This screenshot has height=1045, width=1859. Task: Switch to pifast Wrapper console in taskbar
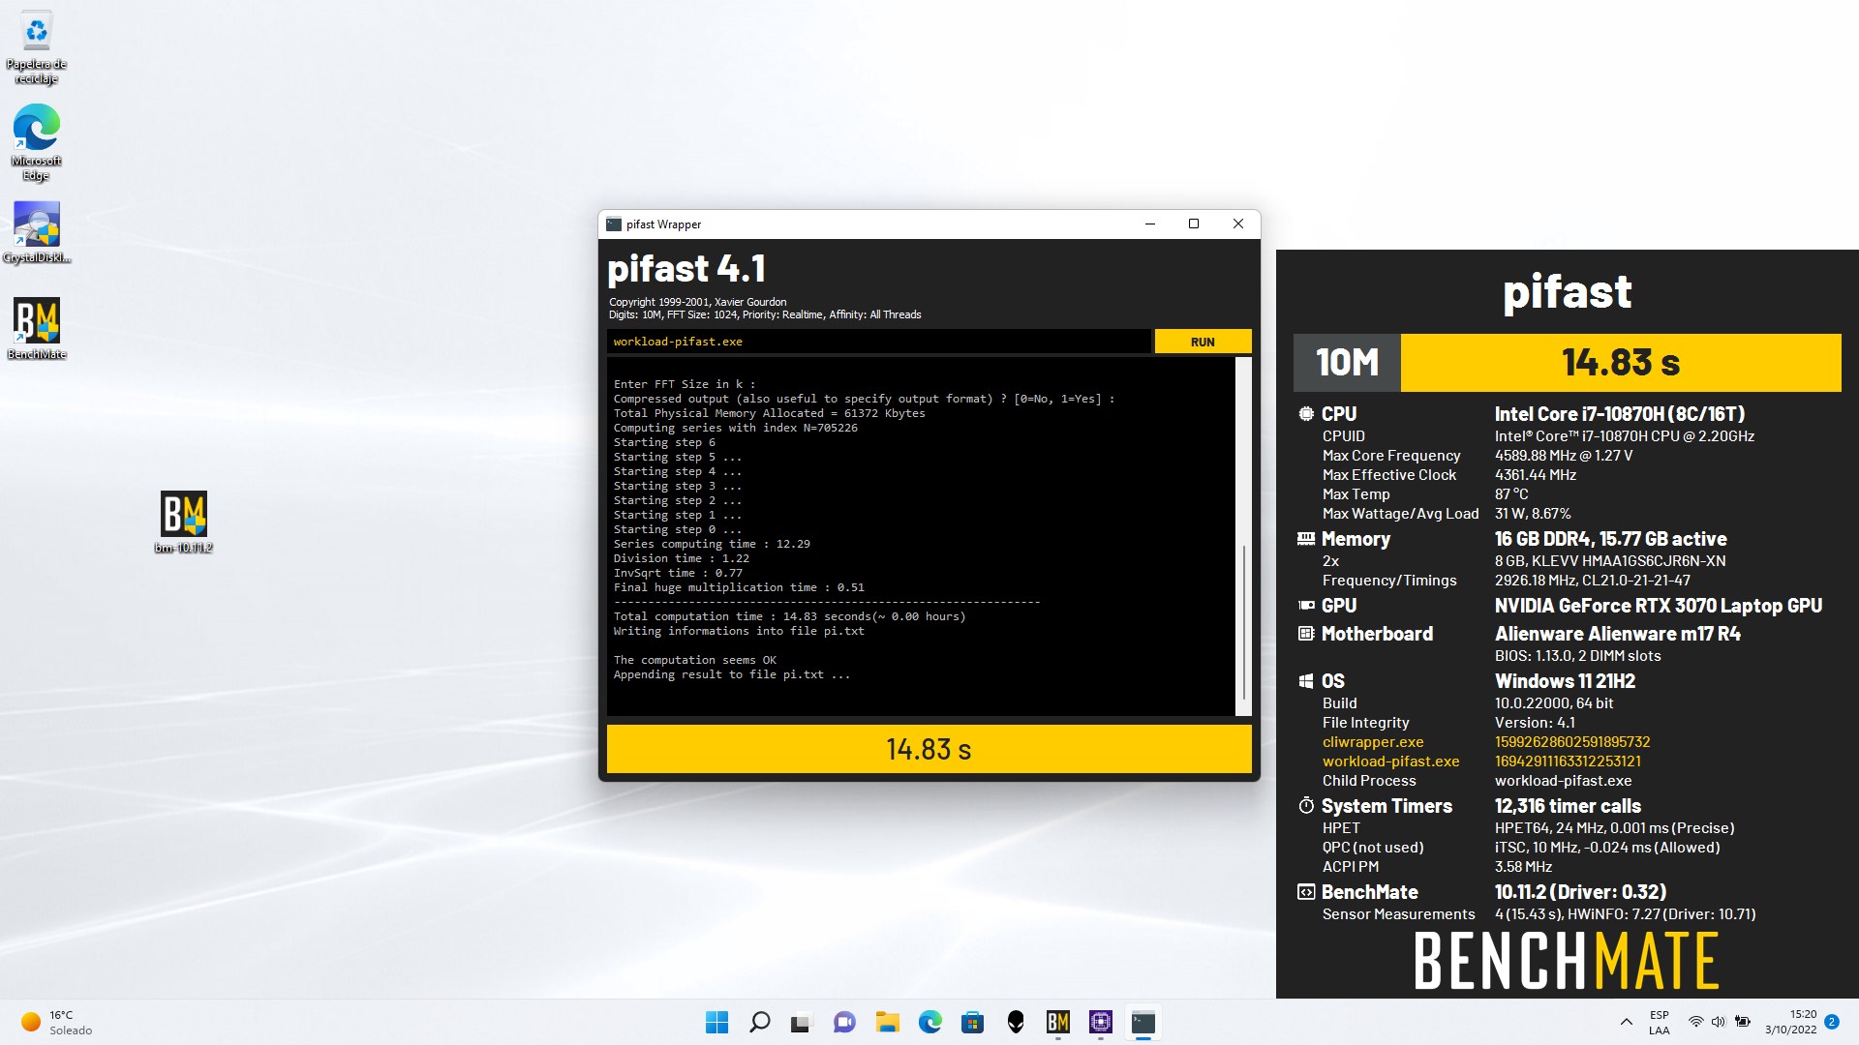coord(1143,1022)
